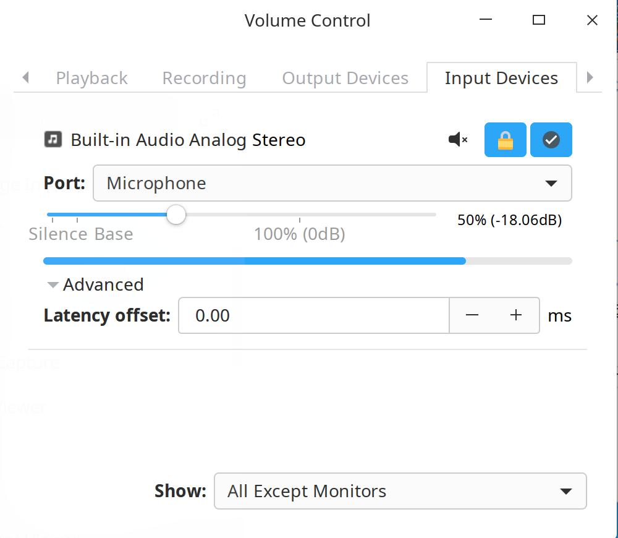Image resolution: width=618 pixels, height=538 pixels.
Task: Decrease latency offset with minus button
Action: (x=472, y=315)
